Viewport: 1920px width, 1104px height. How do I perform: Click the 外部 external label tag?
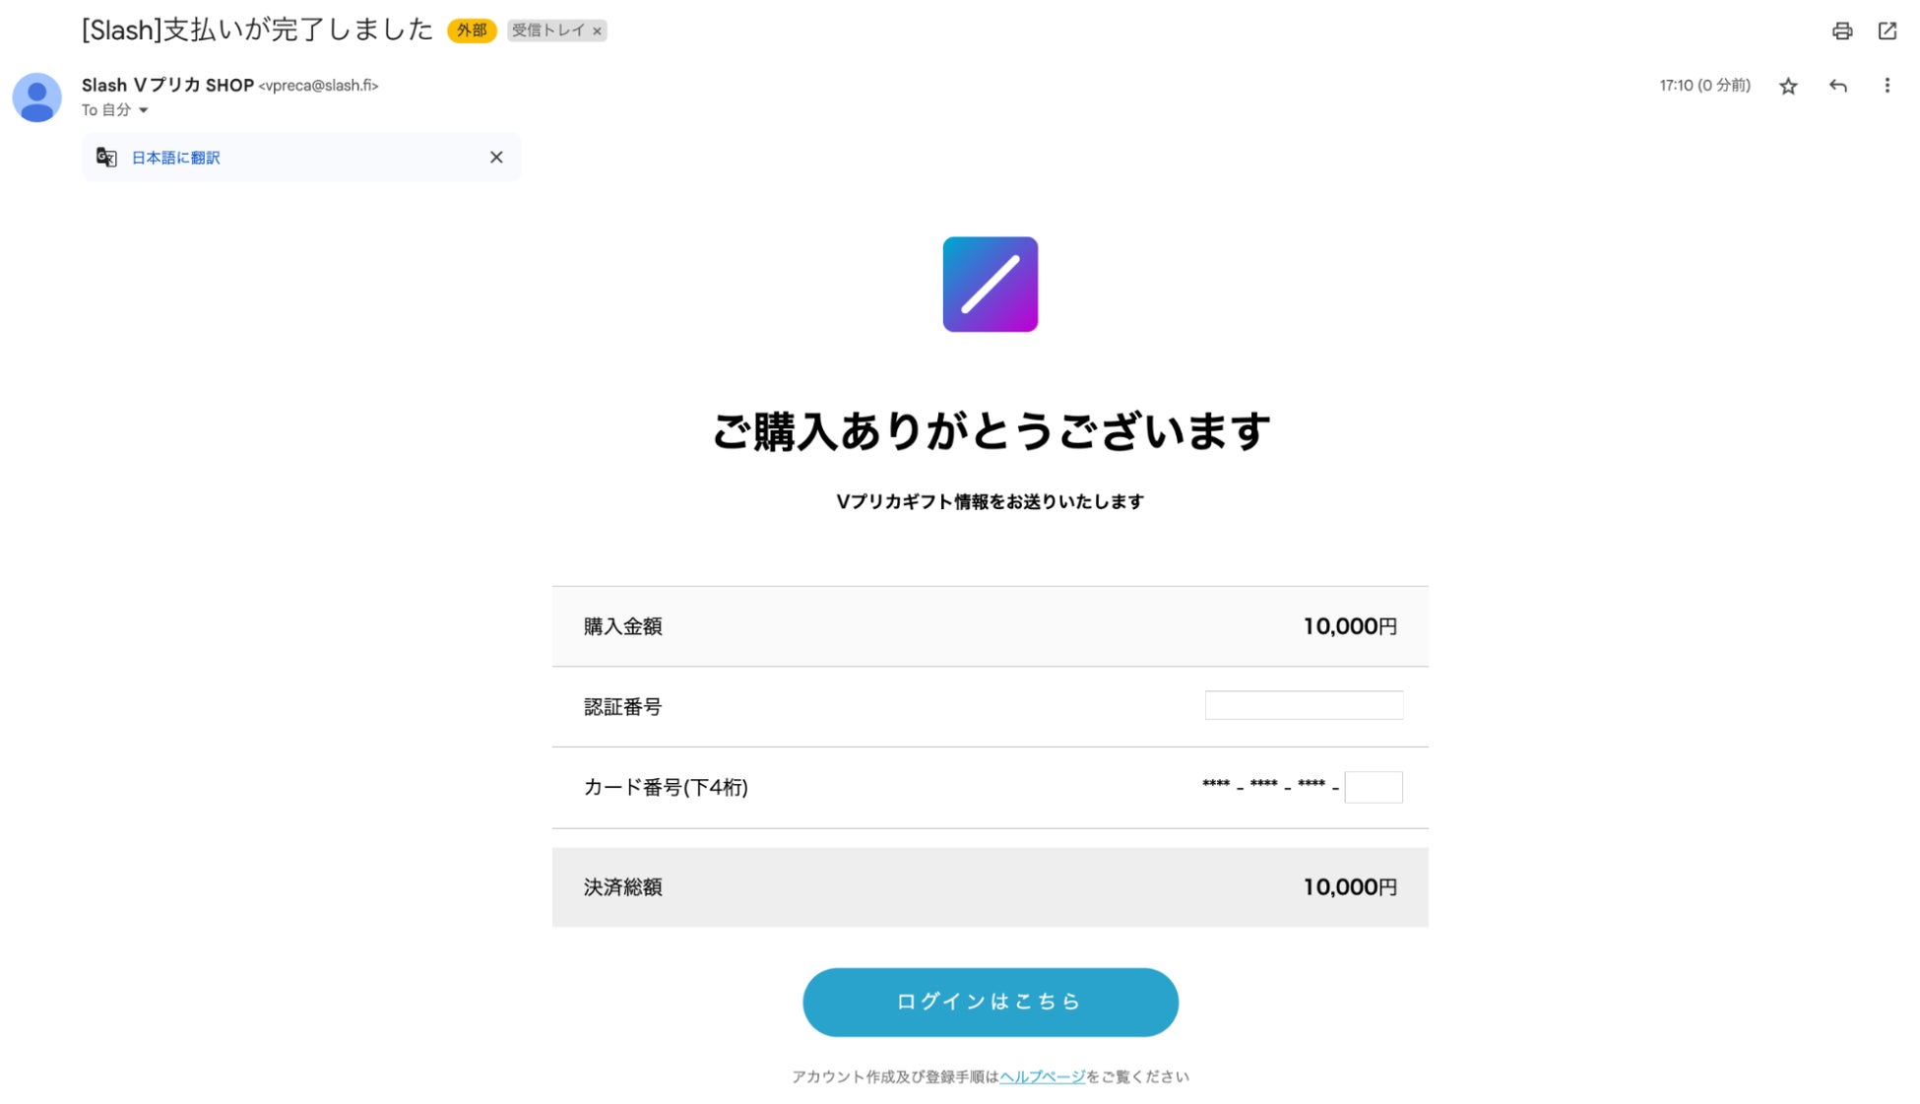pos(472,31)
